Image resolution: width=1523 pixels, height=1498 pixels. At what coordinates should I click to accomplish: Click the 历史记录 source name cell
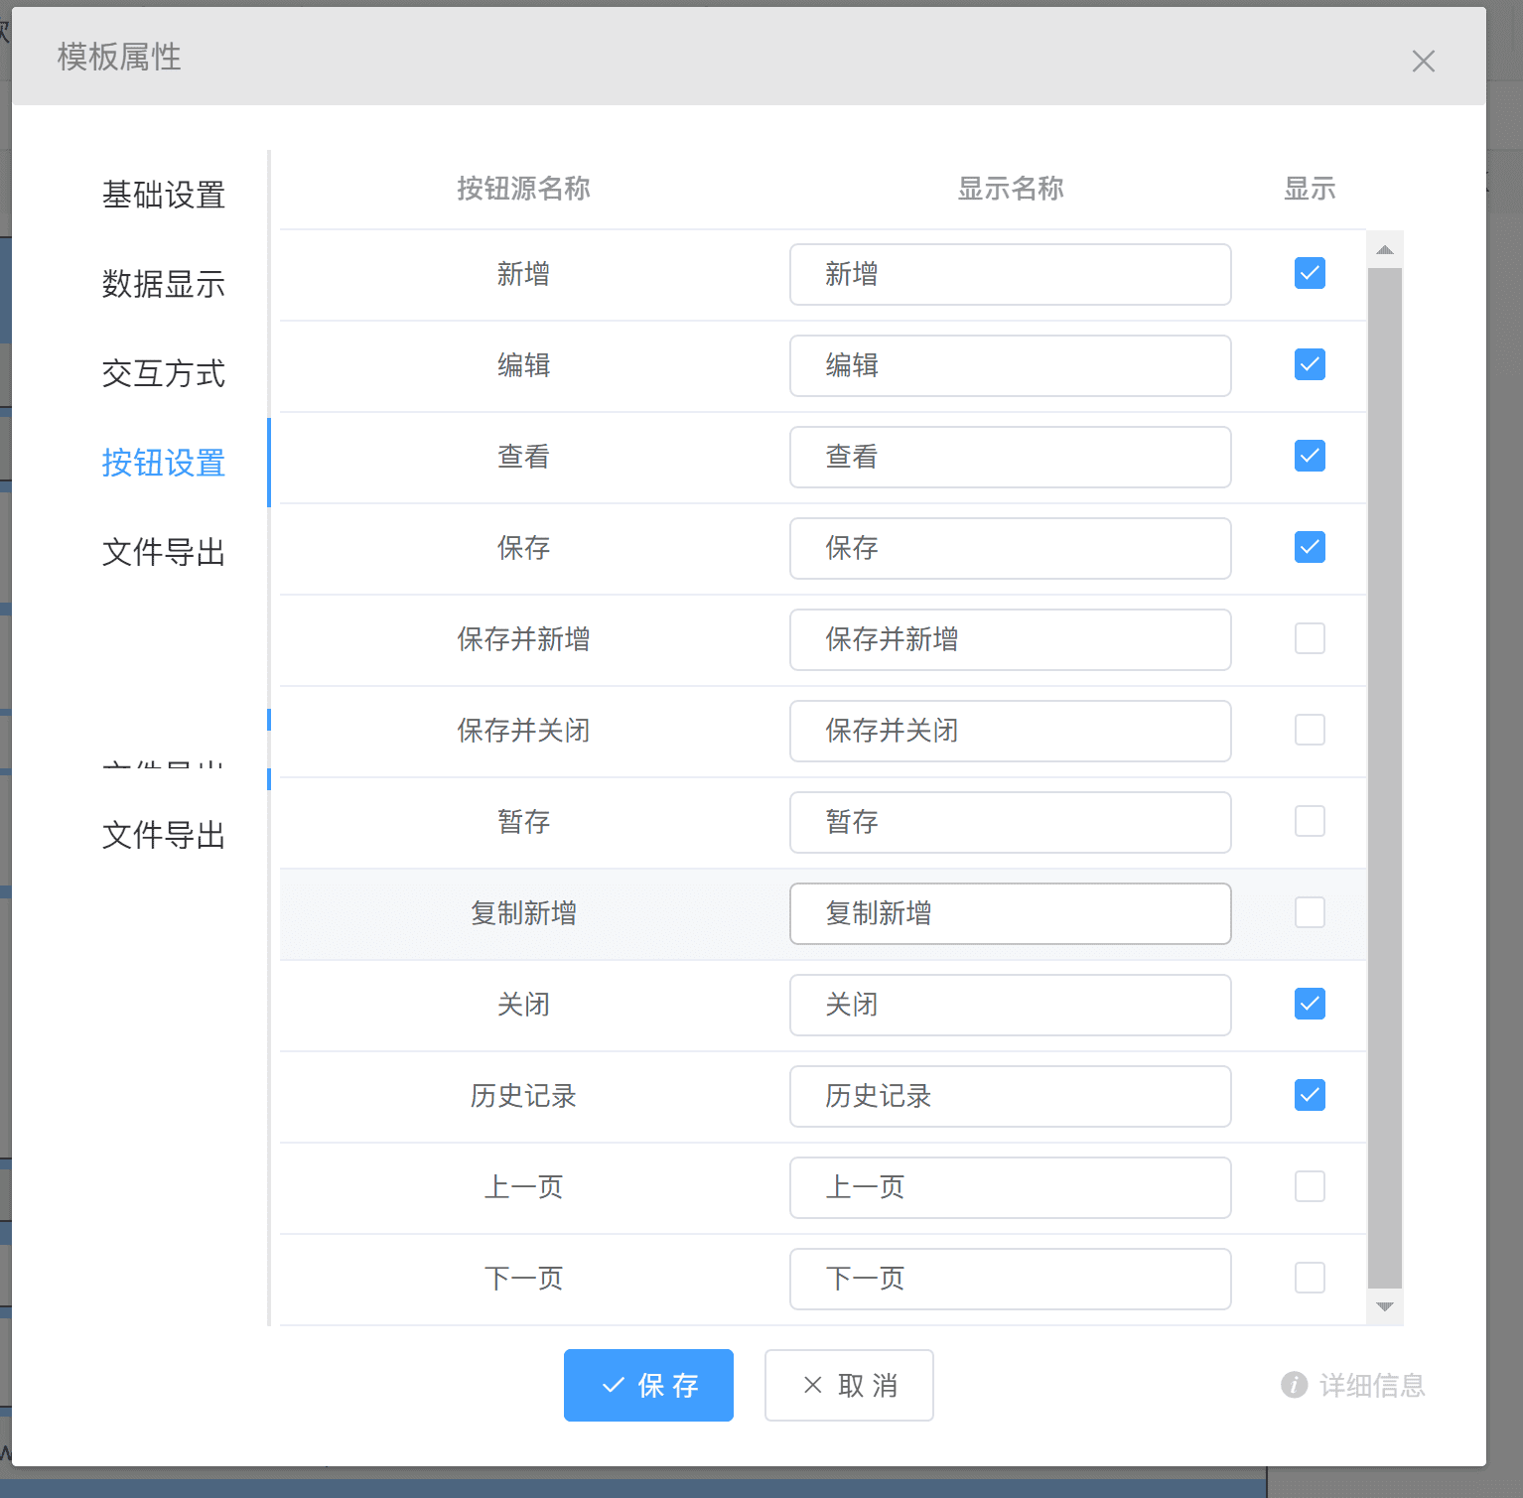pyautogui.click(x=523, y=1096)
